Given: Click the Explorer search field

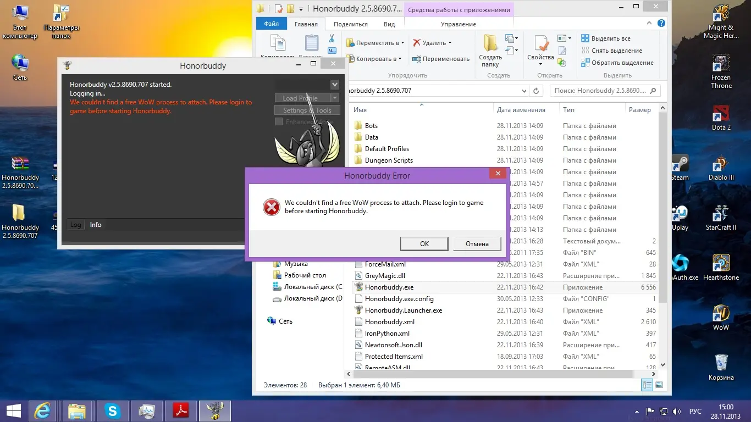Looking at the screenshot, I should (606, 91).
